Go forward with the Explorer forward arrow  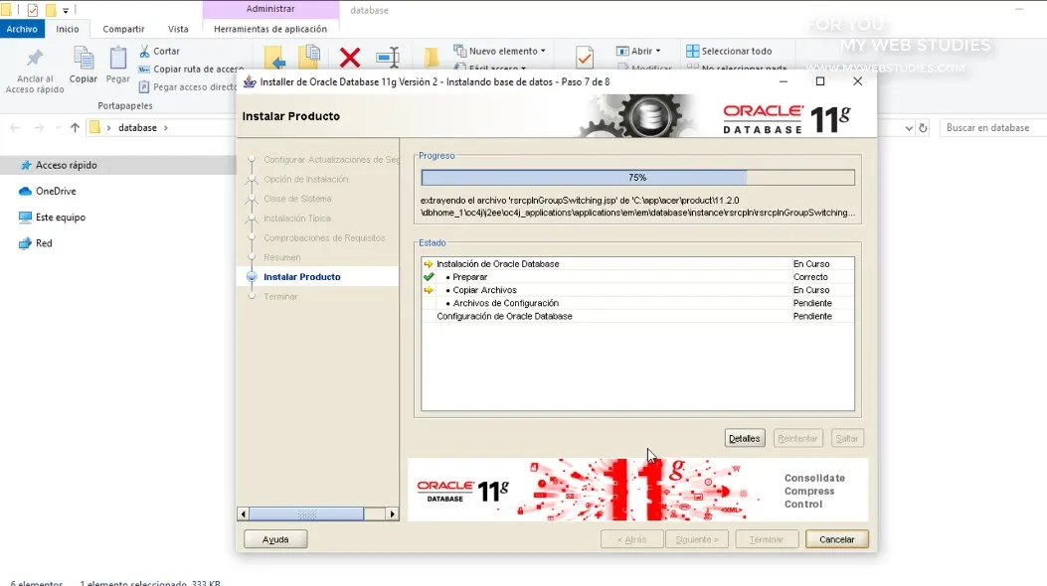[x=39, y=127]
